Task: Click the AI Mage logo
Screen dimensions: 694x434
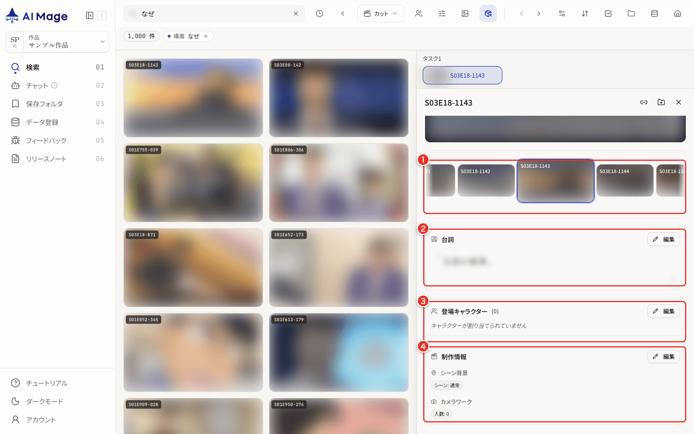Action: [x=37, y=16]
